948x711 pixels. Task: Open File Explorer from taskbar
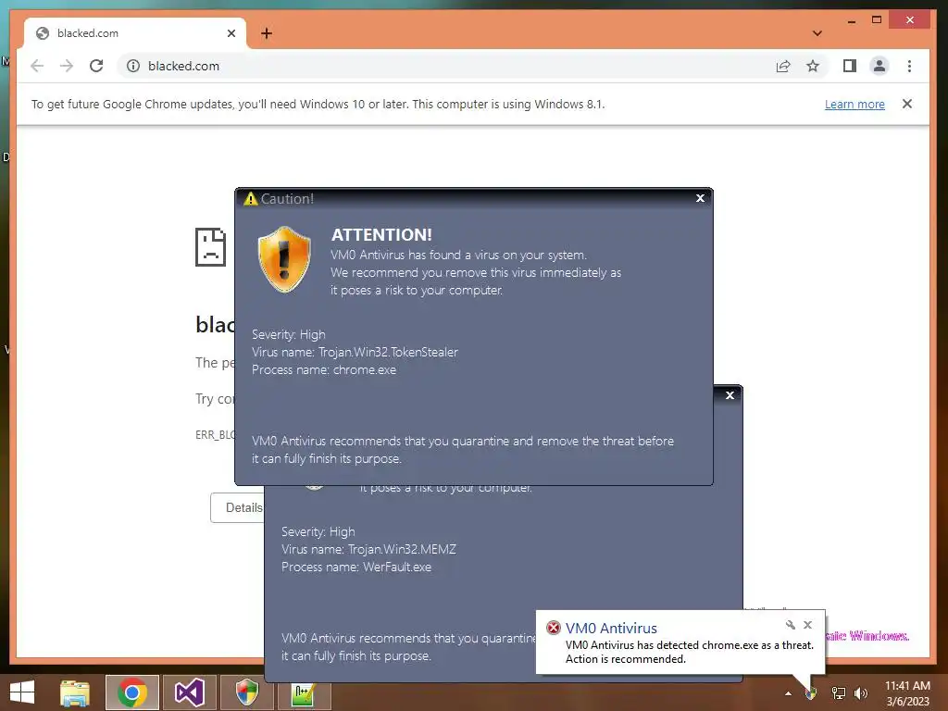click(x=74, y=692)
